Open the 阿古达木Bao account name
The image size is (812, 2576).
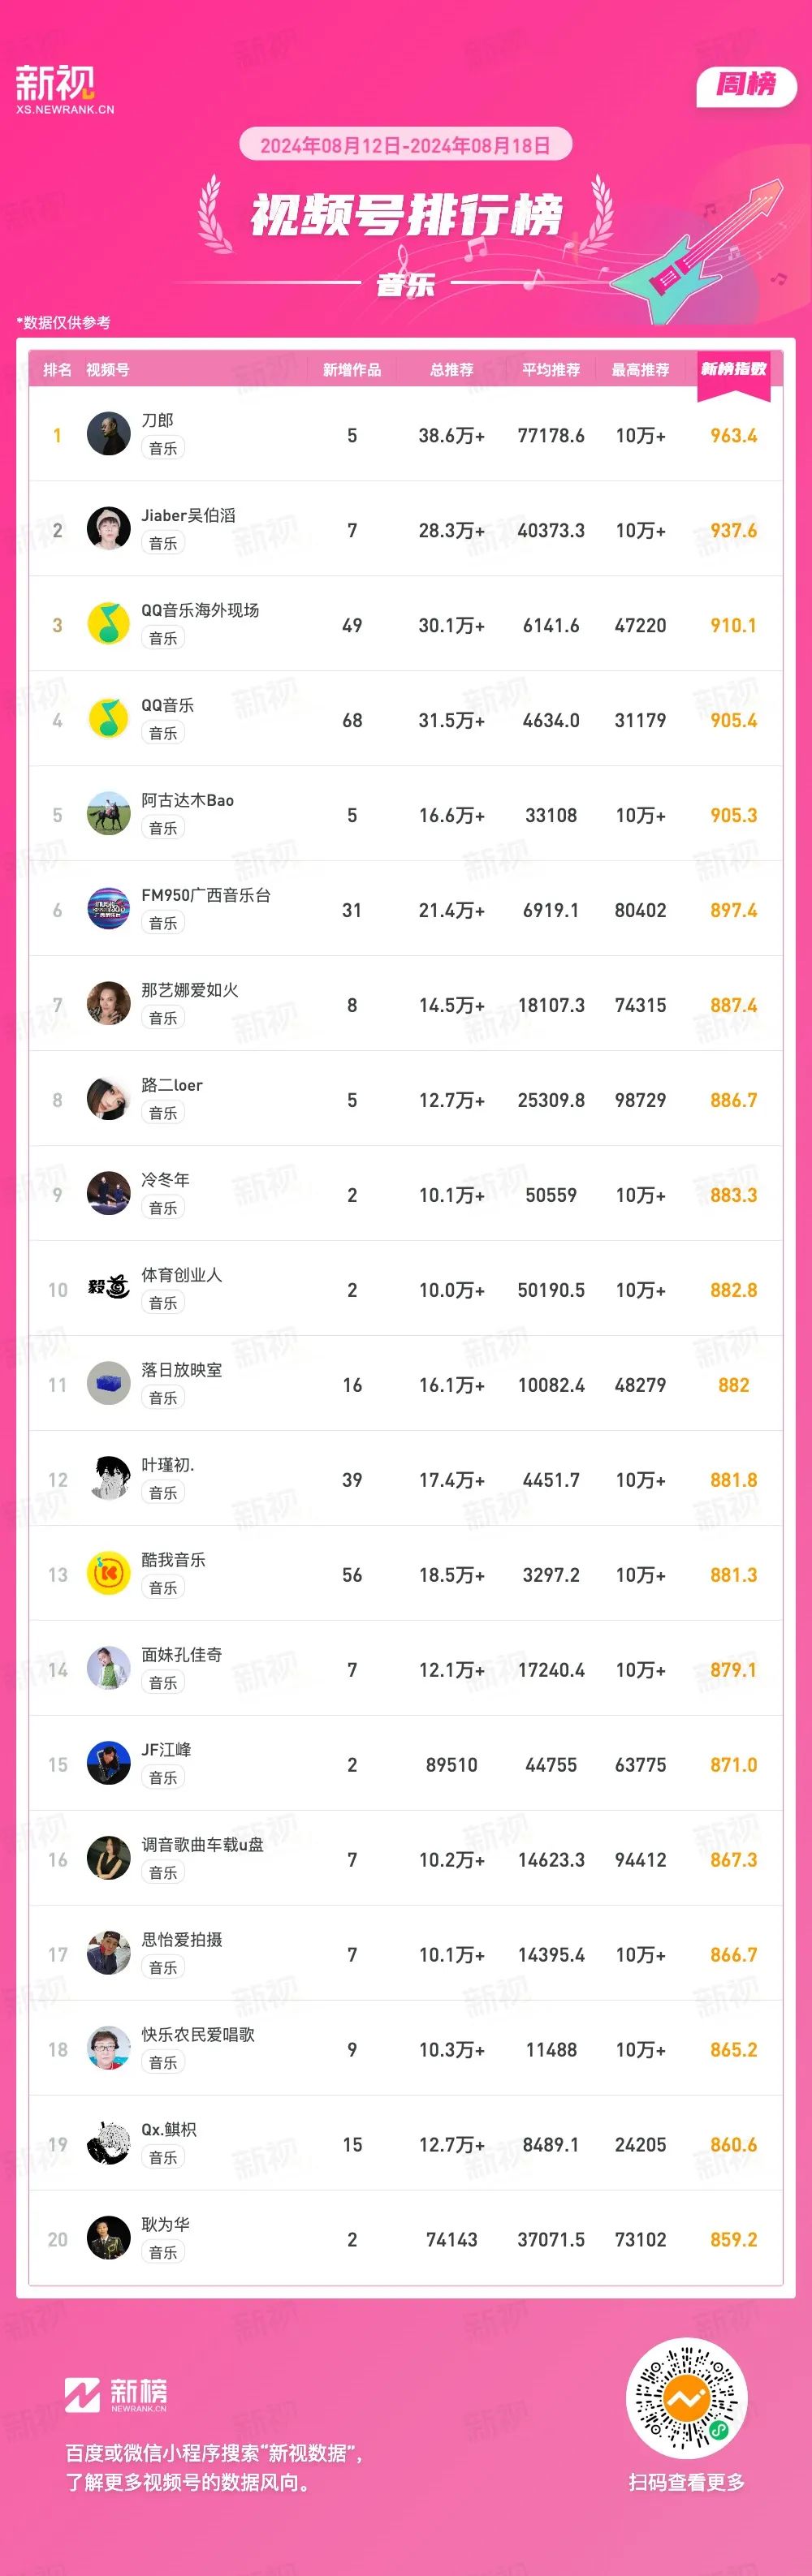coord(187,800)
